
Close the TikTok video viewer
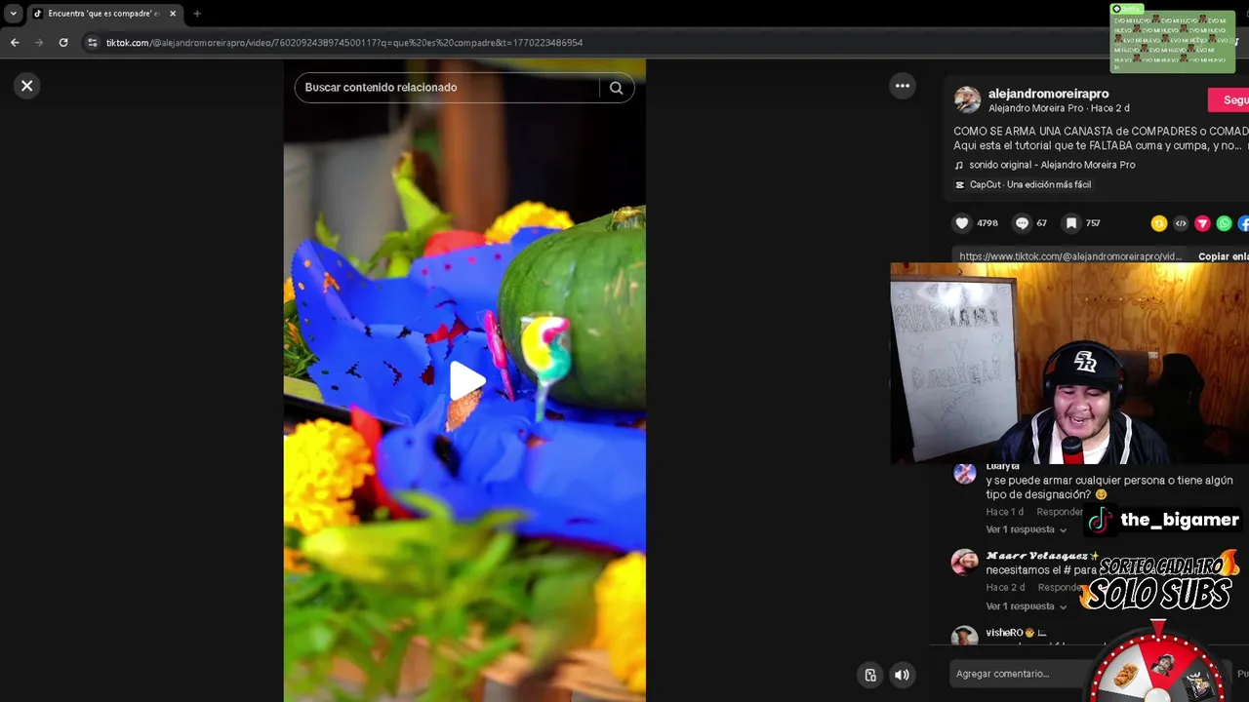27,86
